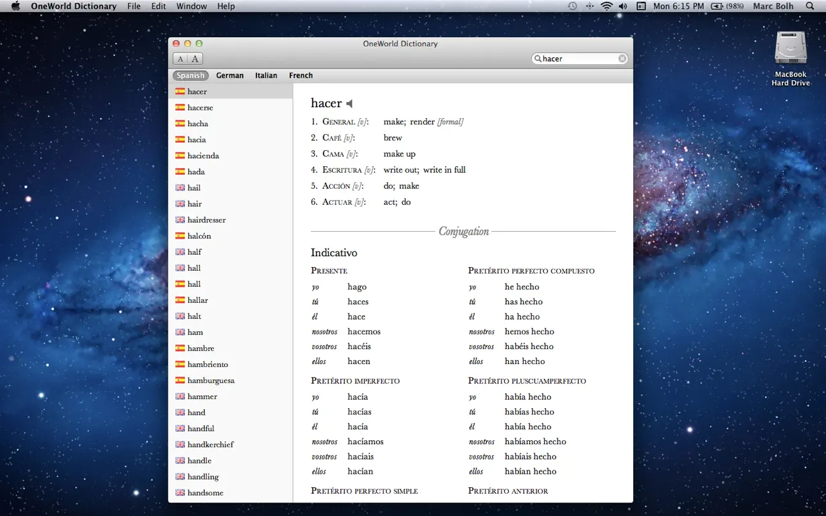The height and width of the screenshot is (516, 826).
Task: Decrease text size with small A icon
Action: pos(180,58)
